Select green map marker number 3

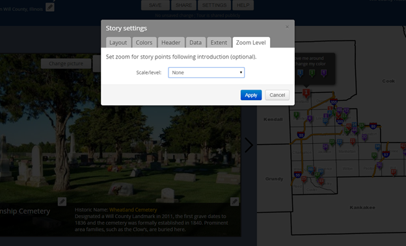[x=296, y=115]
